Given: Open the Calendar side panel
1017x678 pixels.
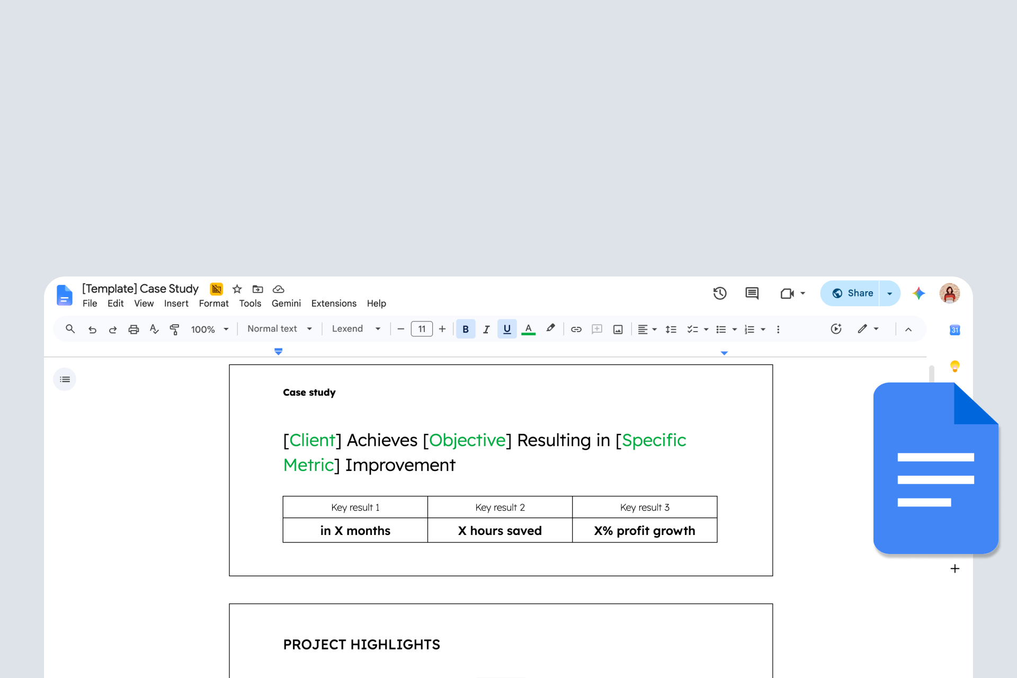Looking at the screenshot, I should point(954,330).
